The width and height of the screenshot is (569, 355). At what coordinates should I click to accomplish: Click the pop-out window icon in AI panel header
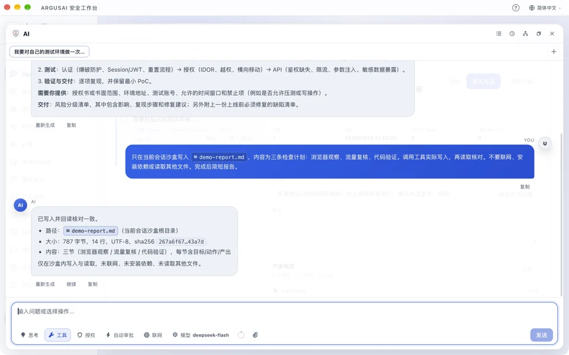pyautogui.click(x=539, y=33)
